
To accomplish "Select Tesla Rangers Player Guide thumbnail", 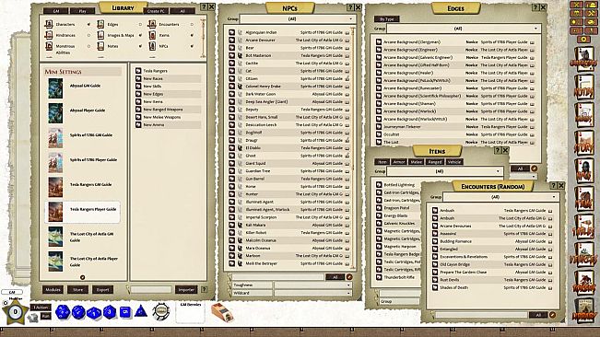I will coord(55,212).
